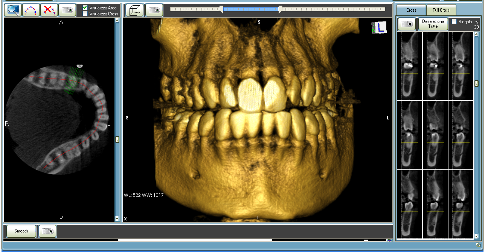485x252 pixels.
Task: Click the 3D cube view icon
Action: tap(134, 10)
